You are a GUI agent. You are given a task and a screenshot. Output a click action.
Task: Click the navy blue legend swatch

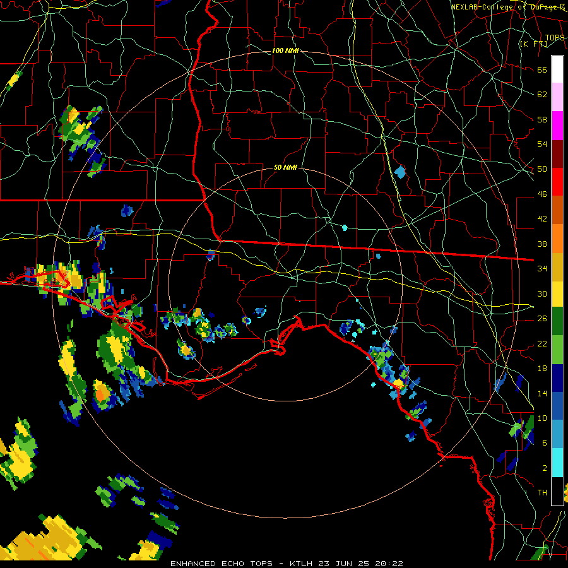click(x=557, y=378)
